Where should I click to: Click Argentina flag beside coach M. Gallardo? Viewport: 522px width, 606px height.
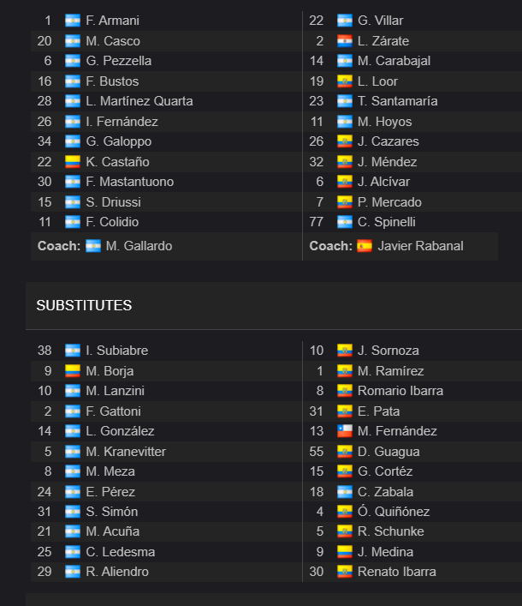tap(93, 246)
